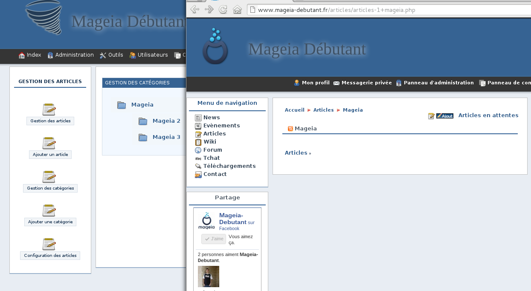531x291 pixels.
Task: Click the Outils wrench icon
Action: pos(103,55)
